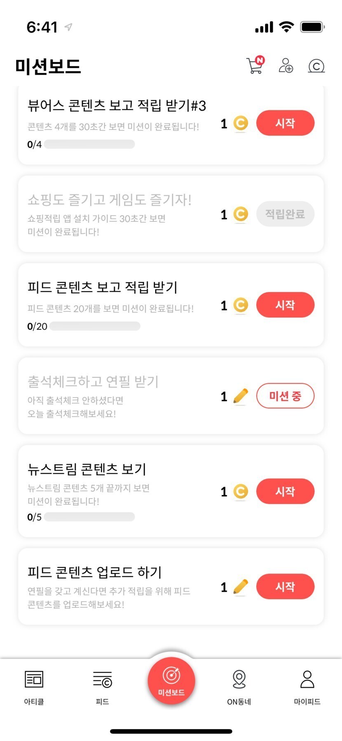The height and width of the screenshot is (741, 342).
Task: Click the 0/20 progress bar
Action: [x=95, y=326]
